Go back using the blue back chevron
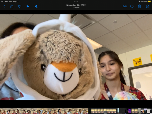This screenshot has height=114, width=152. pos(4,6)
